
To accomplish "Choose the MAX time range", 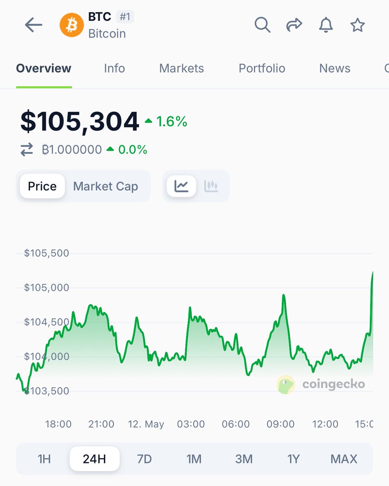I will click(x=344, y=459).
